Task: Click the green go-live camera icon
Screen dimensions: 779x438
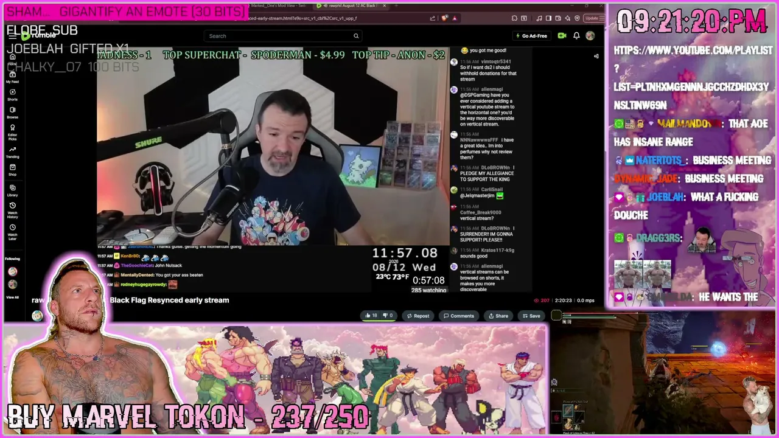Action: coord(562,36)
